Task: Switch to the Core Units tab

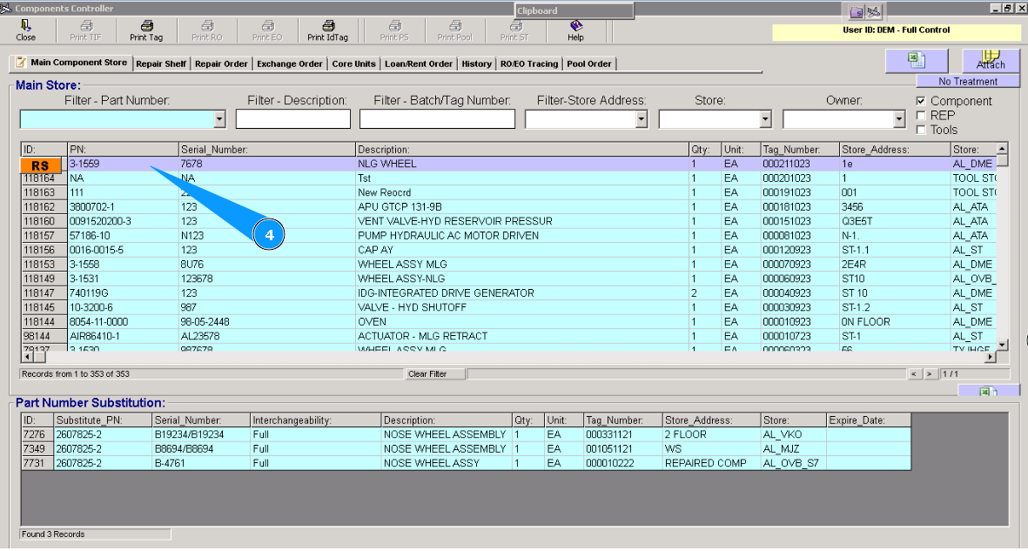Action: click(x=354, y=64)
